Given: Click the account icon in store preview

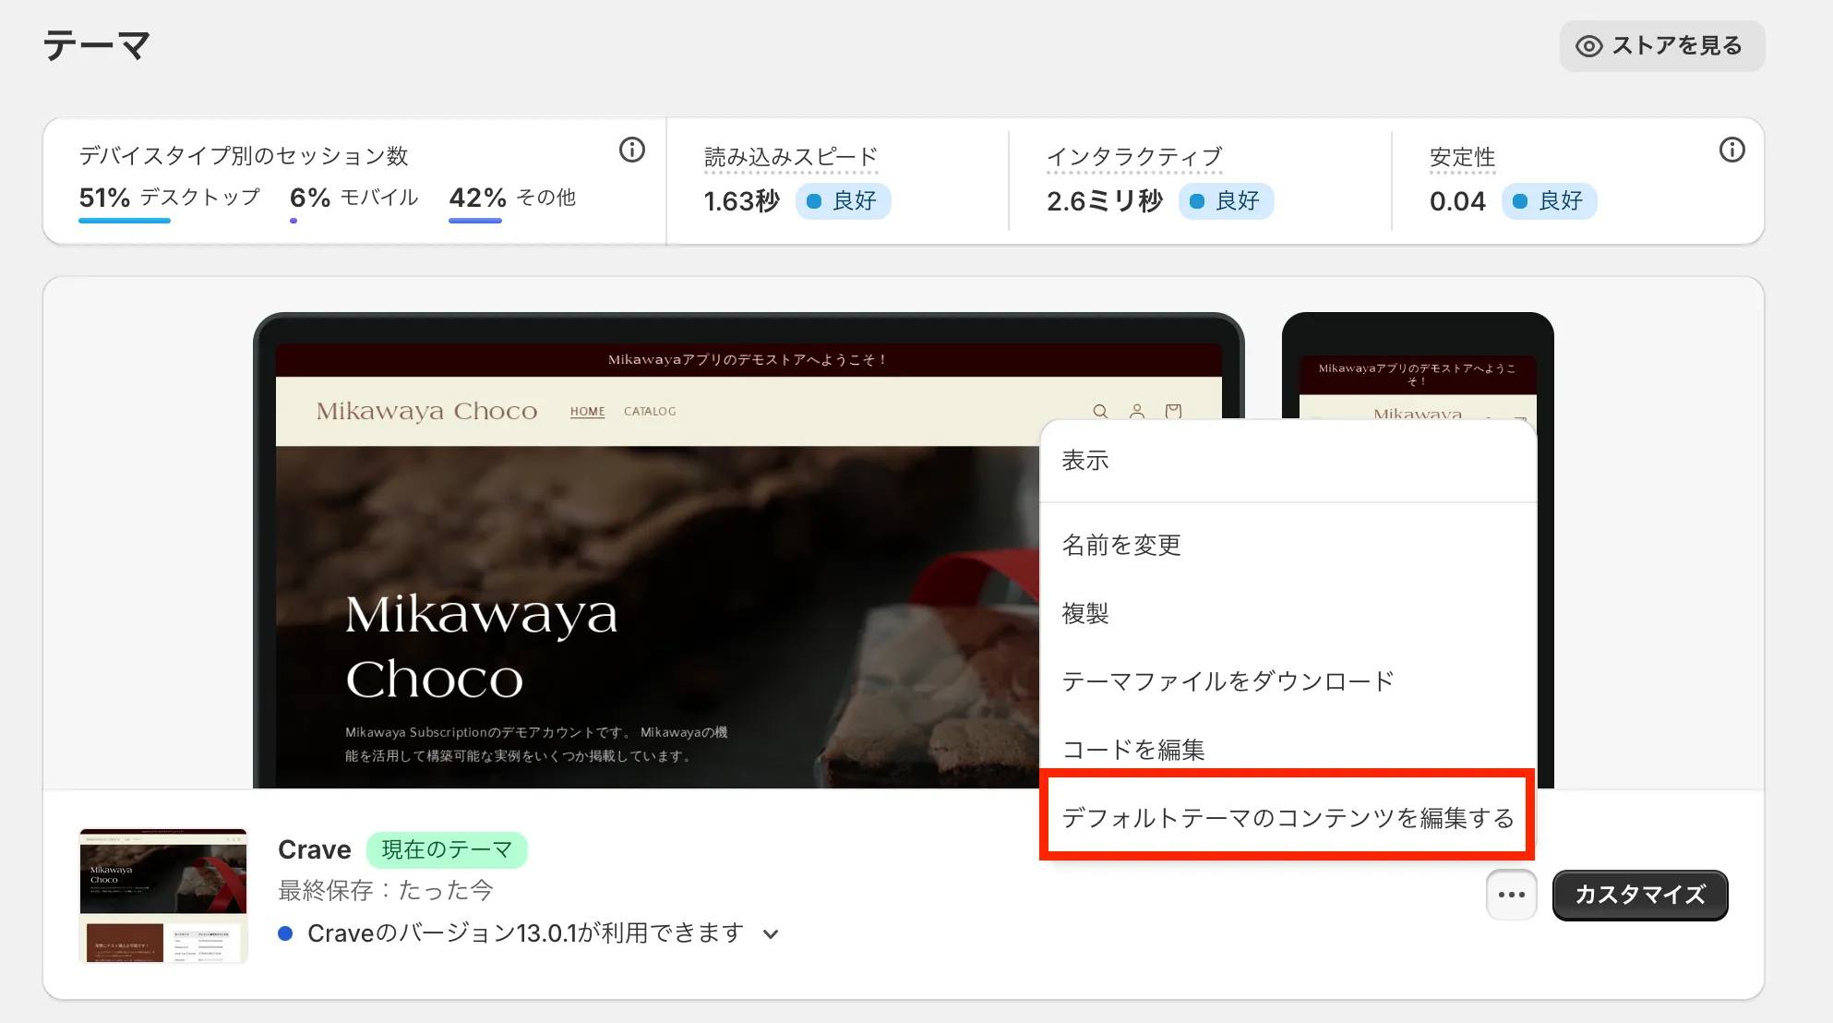Looking at the screenshot, I should pyautogui.click(x=1137, y=411).
